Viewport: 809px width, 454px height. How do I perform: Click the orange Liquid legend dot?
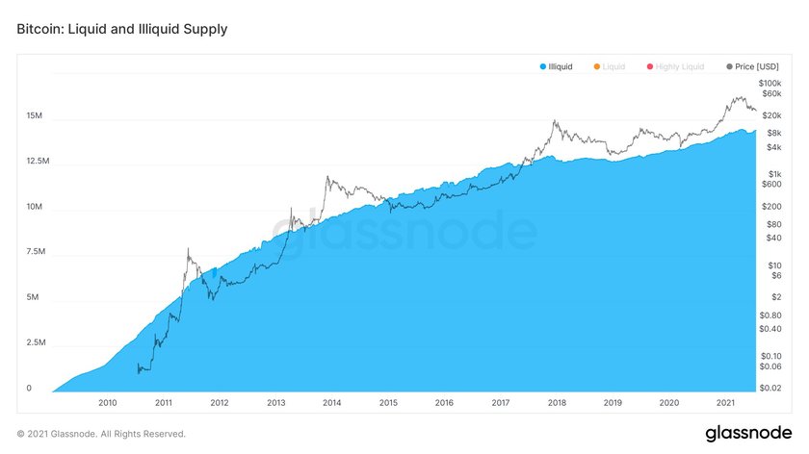(x=596, y=66)
